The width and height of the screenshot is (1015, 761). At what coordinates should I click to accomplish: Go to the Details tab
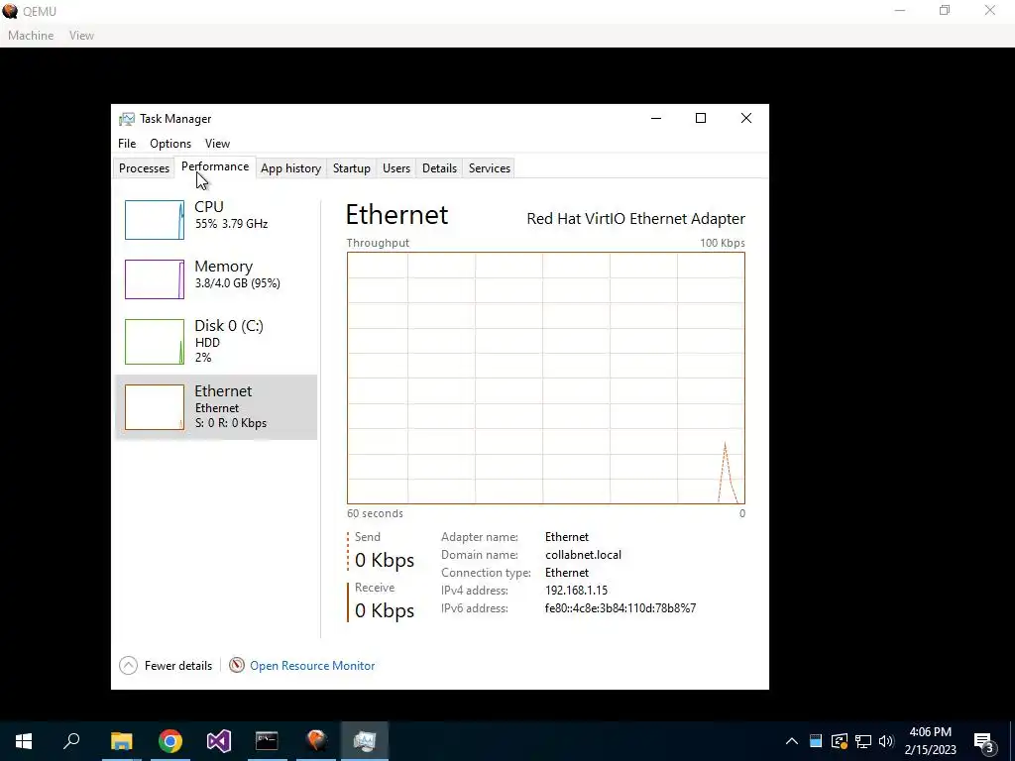(x=439, y=168)
